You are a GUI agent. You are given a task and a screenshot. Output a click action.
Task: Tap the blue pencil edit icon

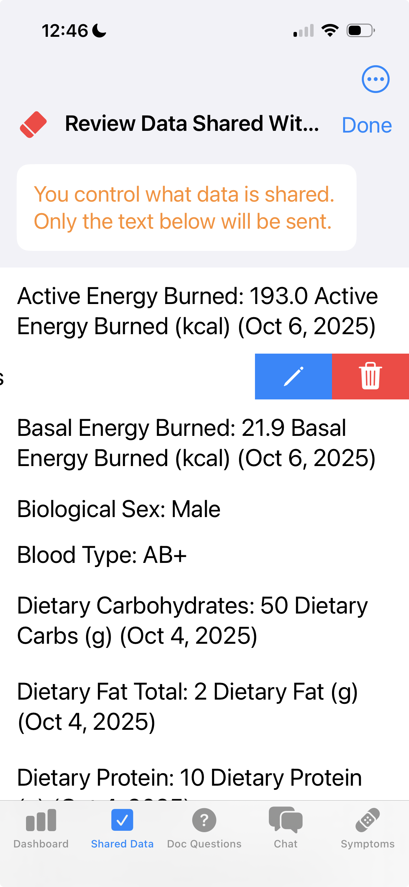click(293, 376)
